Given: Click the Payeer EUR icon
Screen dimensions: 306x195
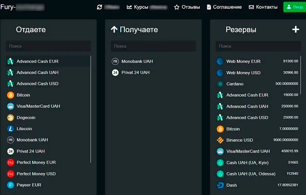Looking at the screenshot, I should [10, 185].
